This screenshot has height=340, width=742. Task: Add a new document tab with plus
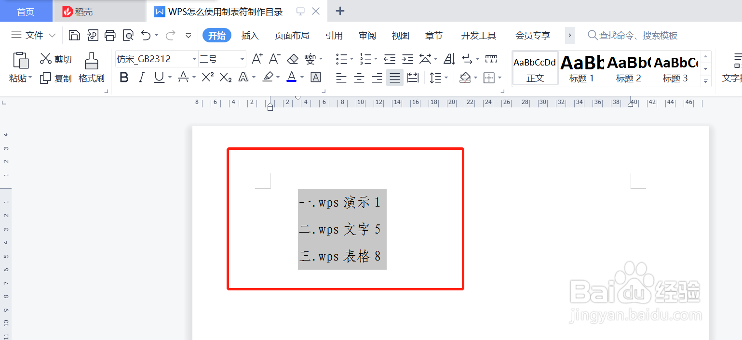tap(340, 11)
